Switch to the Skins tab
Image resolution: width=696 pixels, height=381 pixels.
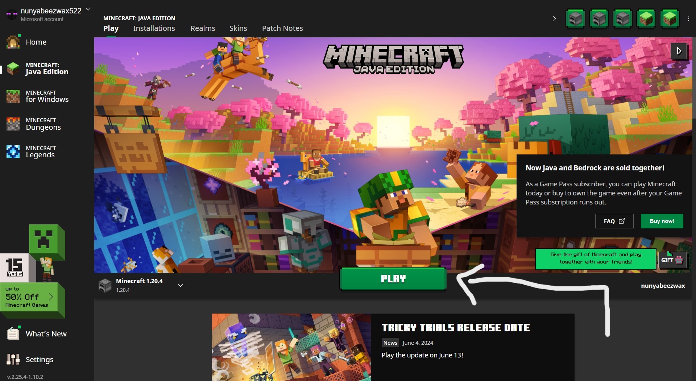click(238, 28)
